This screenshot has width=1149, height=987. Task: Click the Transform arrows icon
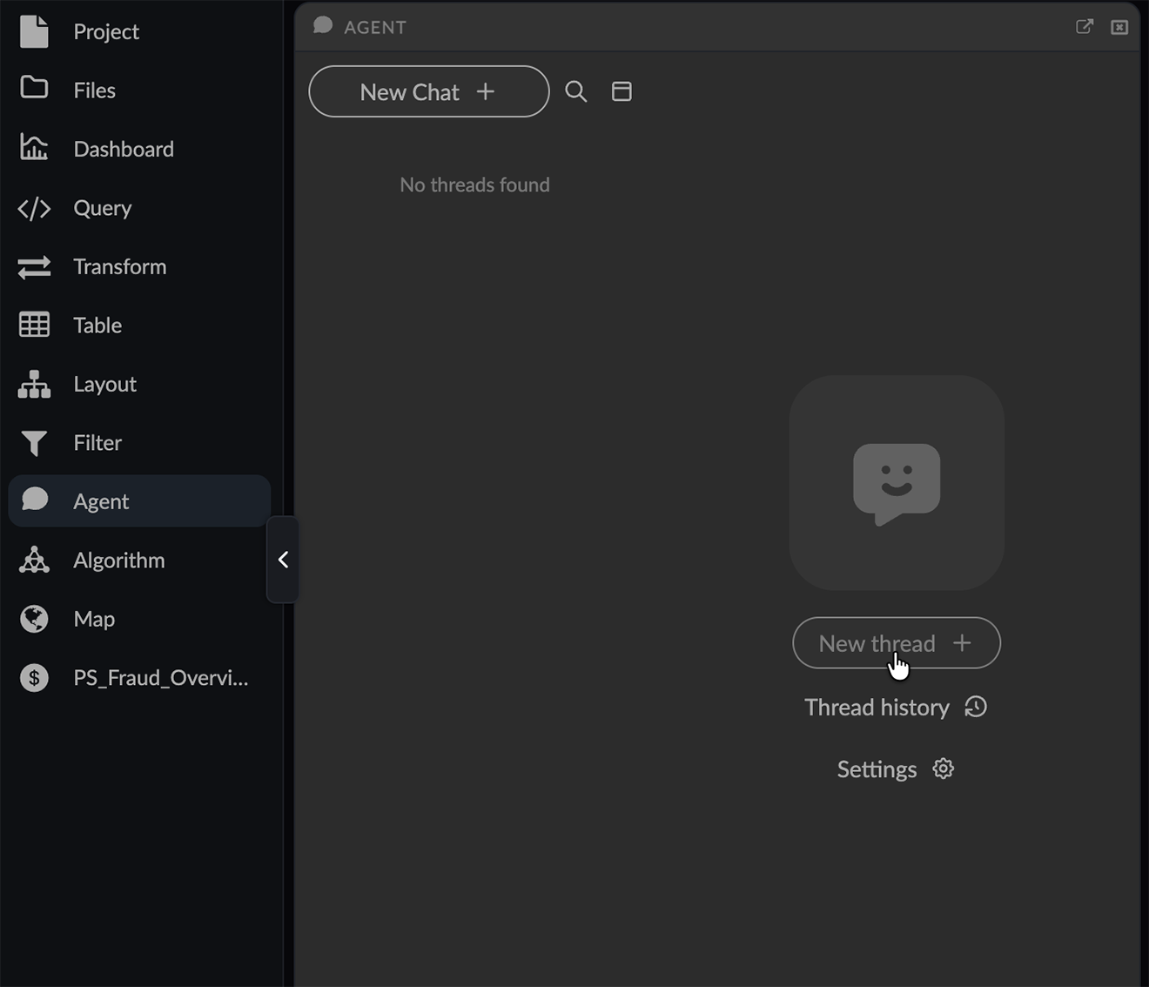click(x=34, y=267)
